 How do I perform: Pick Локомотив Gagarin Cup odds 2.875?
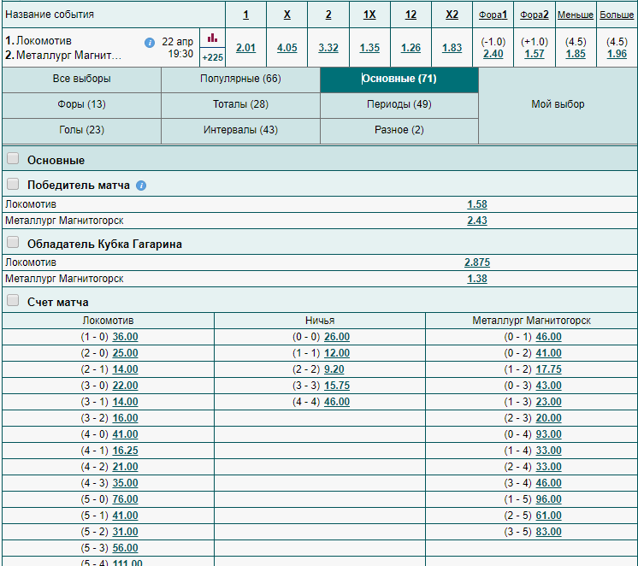pos(477,262)
